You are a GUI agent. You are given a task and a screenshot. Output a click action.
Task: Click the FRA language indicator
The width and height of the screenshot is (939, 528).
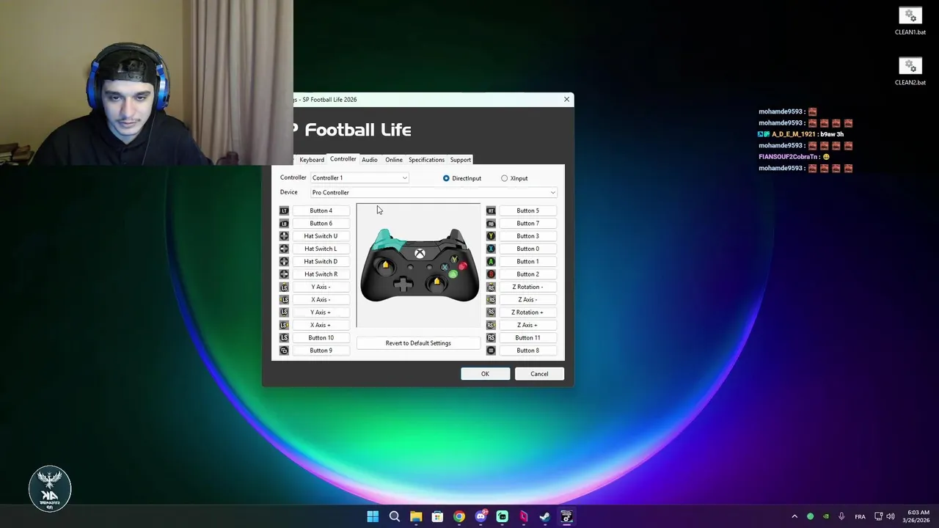860,516
